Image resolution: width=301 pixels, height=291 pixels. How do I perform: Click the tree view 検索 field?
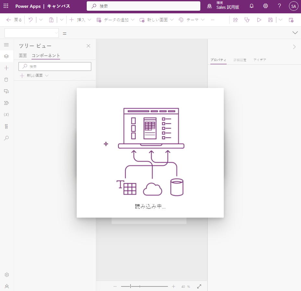click(x=55, y=67)
